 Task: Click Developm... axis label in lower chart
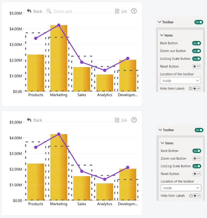[x=128, y=204]
